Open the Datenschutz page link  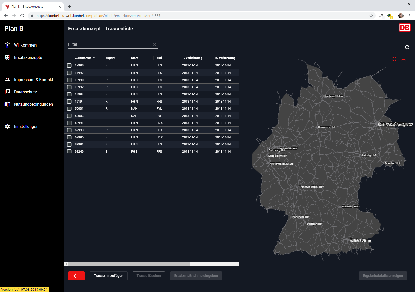coord(25,92)
